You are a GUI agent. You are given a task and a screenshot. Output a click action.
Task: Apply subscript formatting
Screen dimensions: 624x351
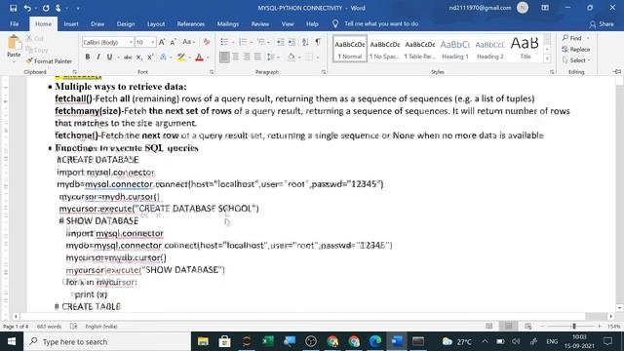[x=138, y=58]
